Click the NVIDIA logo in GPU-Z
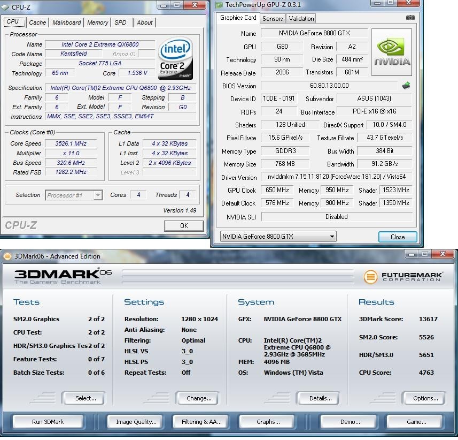Screen dimensions: 458x440 pyautogui.click(x=392, y=52)
